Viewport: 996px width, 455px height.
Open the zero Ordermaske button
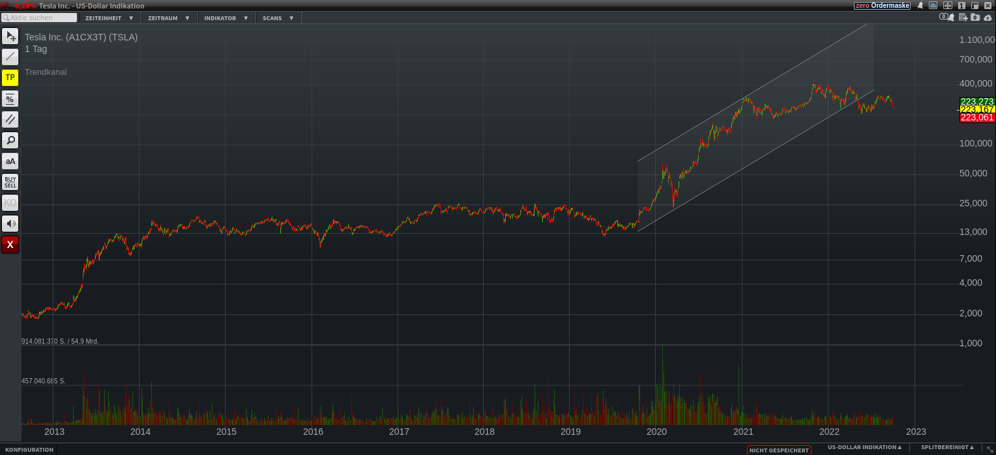pyautogui.click(x=882, y=5)
